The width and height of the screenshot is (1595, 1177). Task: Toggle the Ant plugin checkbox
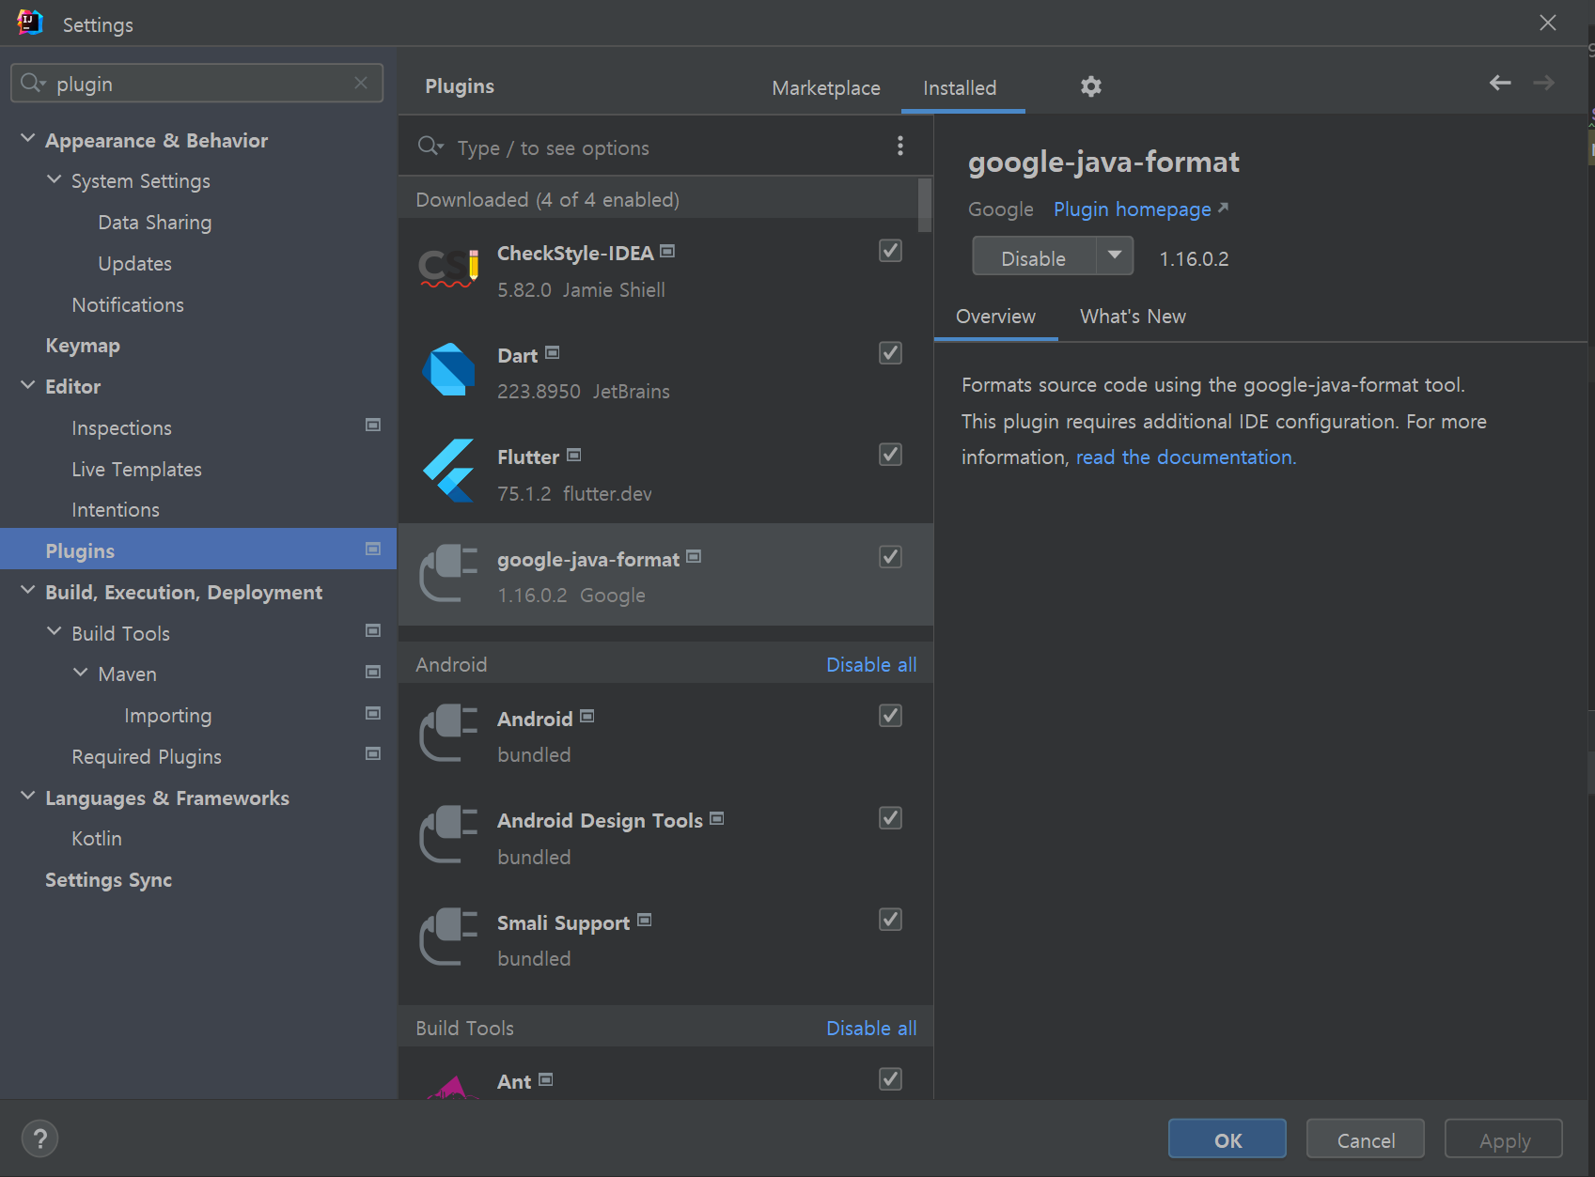click(x=890, y=1079)
